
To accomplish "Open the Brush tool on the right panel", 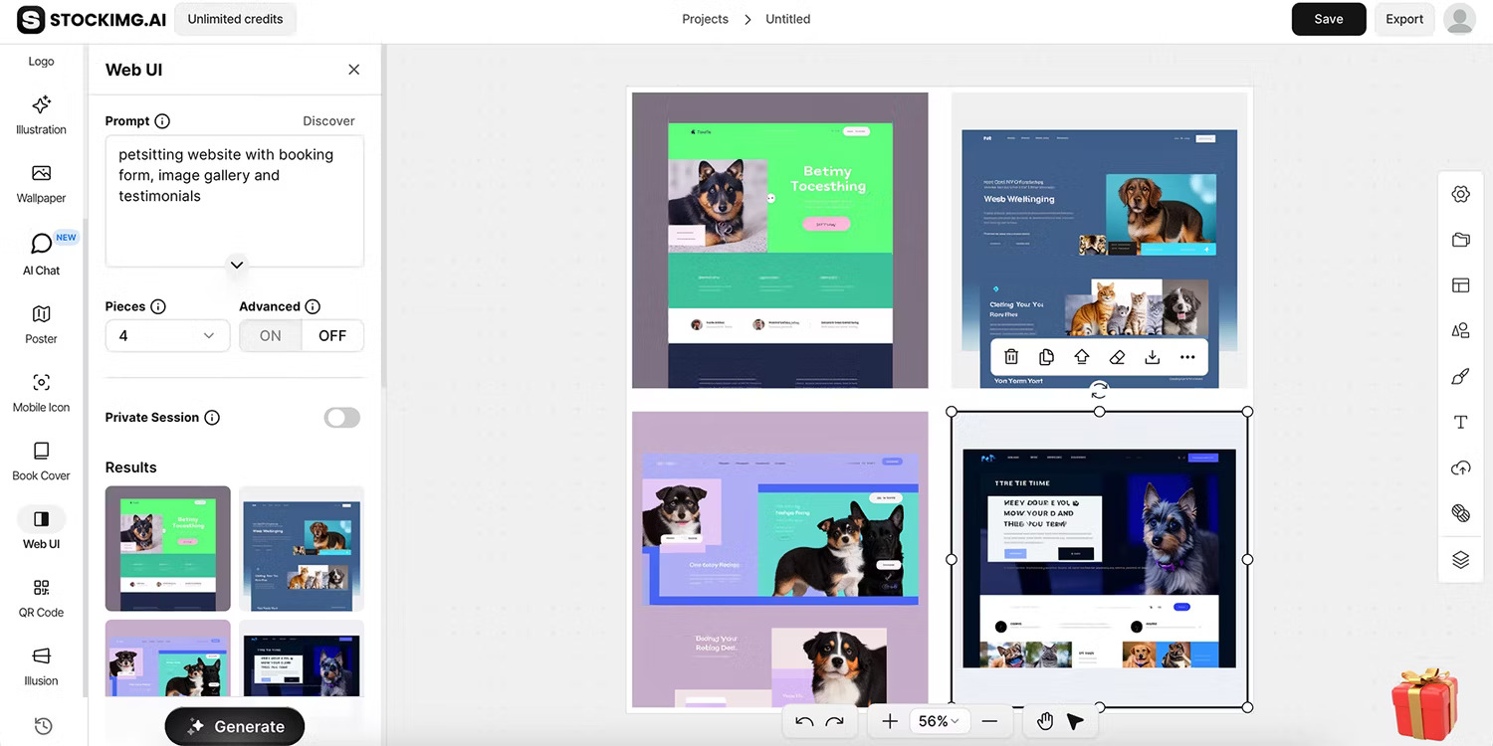I will 1460,376.
